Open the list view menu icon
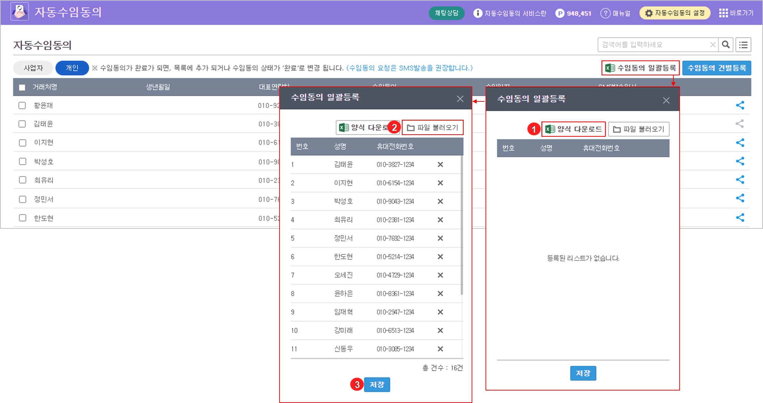This screenshot has height=403, width=763. [x=743, y=45]
